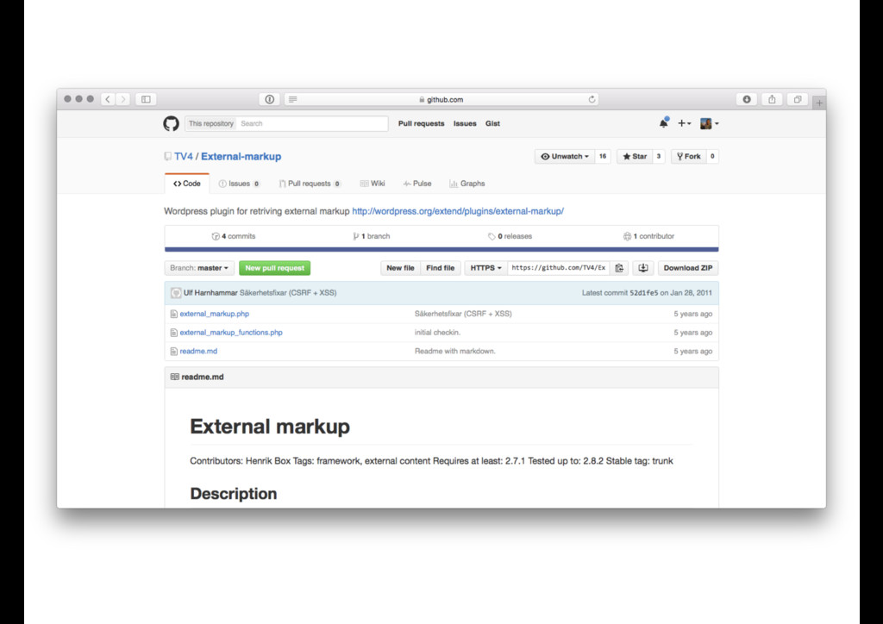Click the commit author avatar

click(176, 292)
